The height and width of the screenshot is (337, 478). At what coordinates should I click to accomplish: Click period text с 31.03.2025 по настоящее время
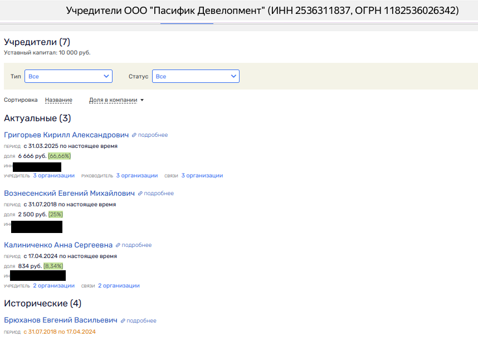(70, 146)
